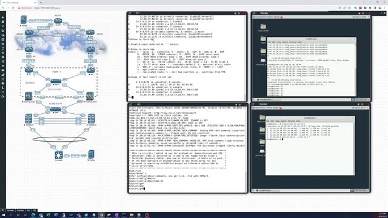Launch Firefox icon in upper Docker panel
The width and height of the screenshot is (388, 218).
click(281, 17)
